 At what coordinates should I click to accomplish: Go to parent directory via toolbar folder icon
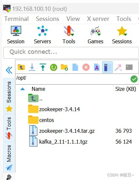coord(21,67)
